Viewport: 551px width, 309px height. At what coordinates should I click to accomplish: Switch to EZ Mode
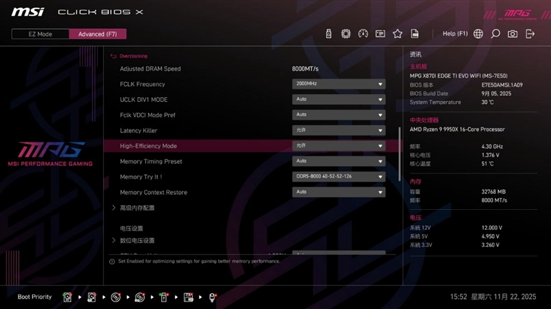40,34
